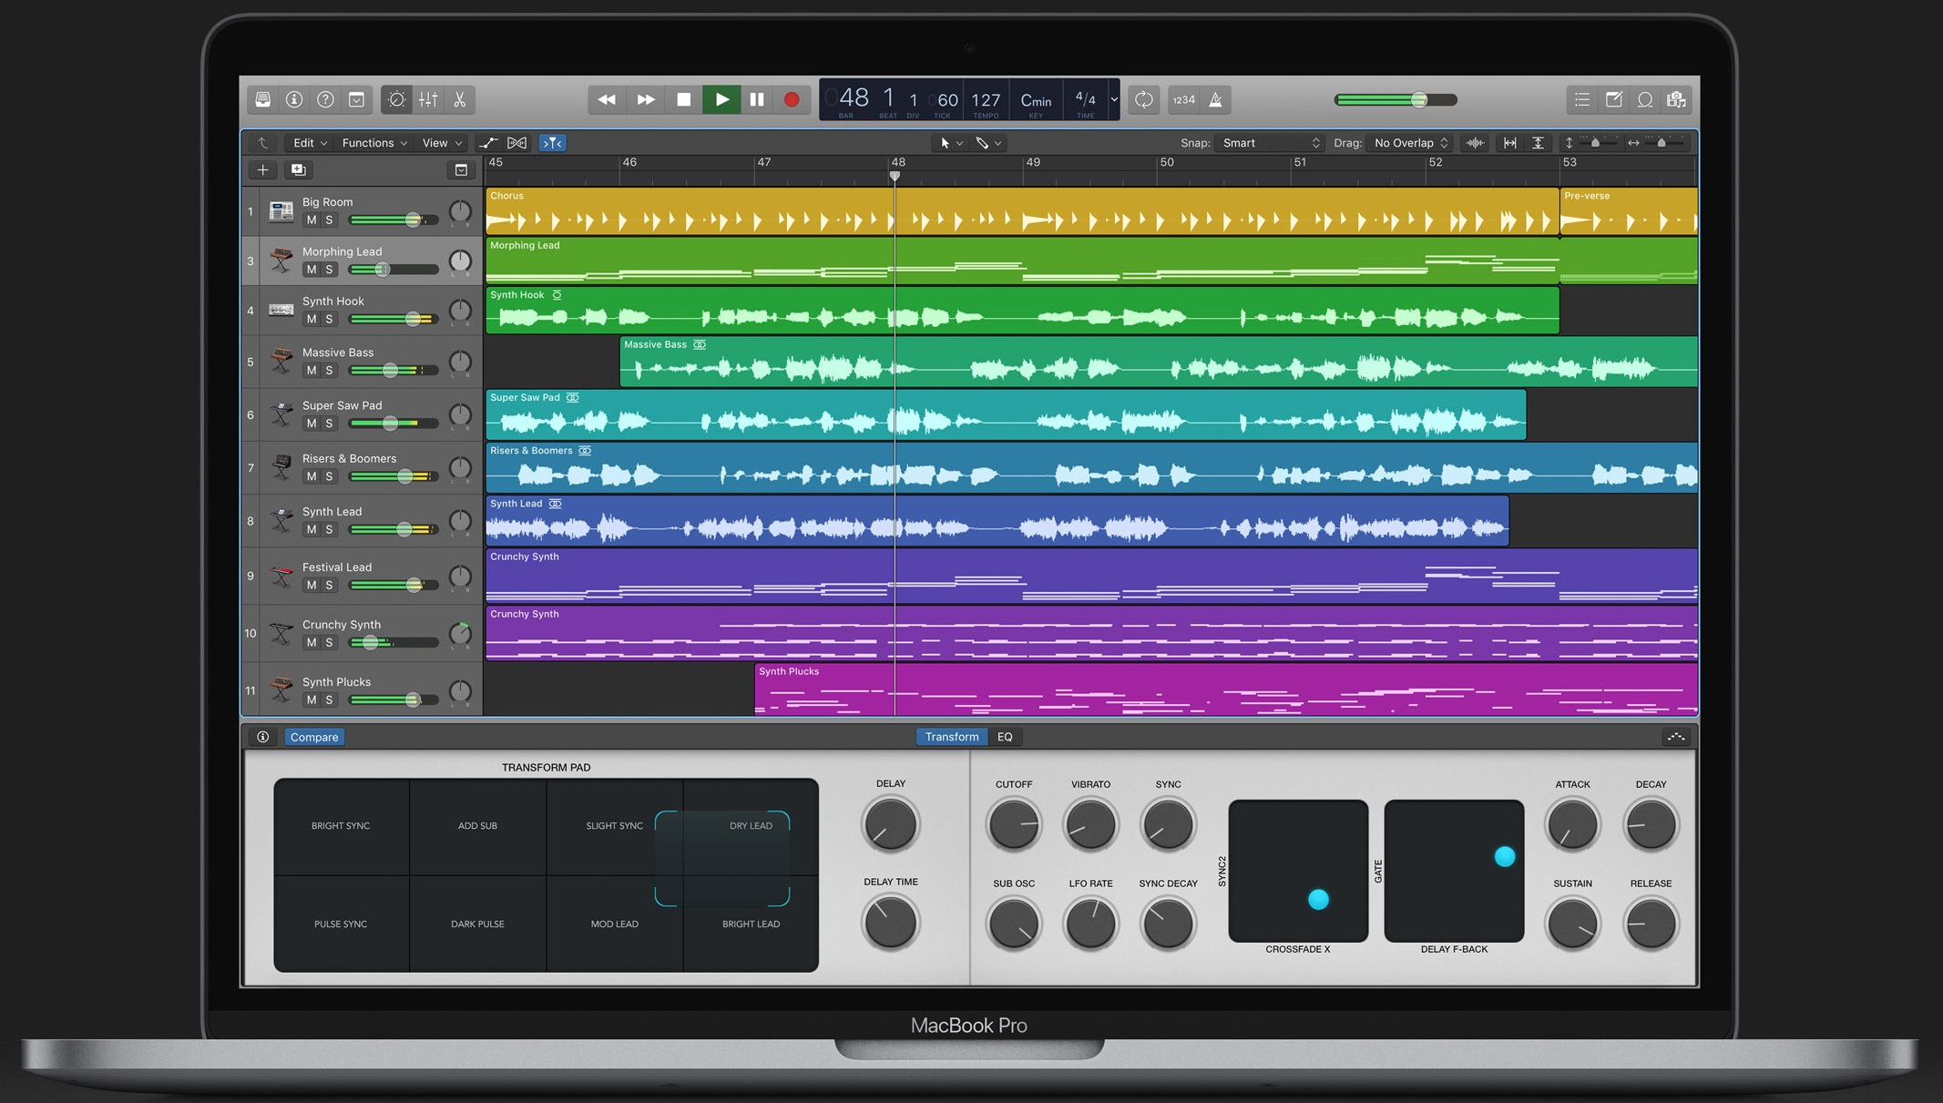Open the Mixer icon in the toolbar
Screen dimensions: 1943x1103
428,99
